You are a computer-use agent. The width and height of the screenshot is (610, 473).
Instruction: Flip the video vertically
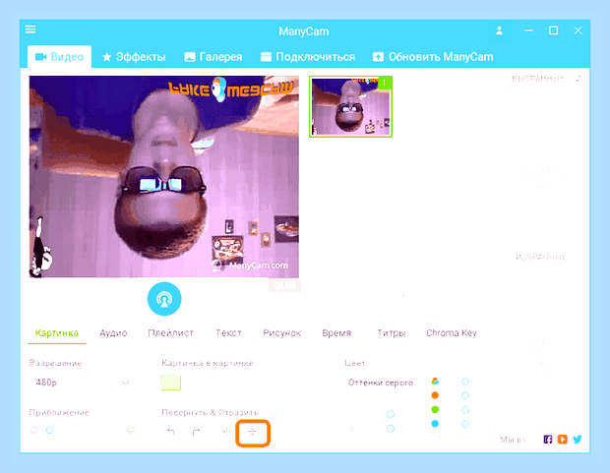(253, 432)
